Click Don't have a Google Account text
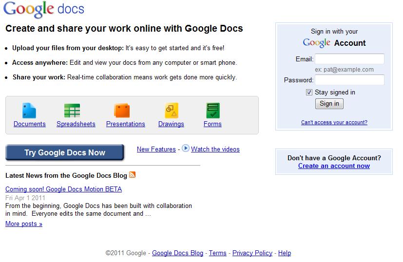Viewport: 403px width, 262px height. [x=334, y=158]
